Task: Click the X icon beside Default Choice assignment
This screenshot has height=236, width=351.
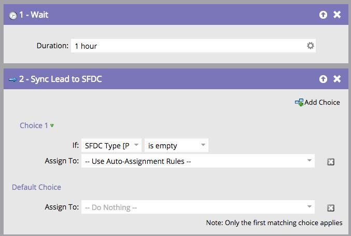Action: point(331,208)
